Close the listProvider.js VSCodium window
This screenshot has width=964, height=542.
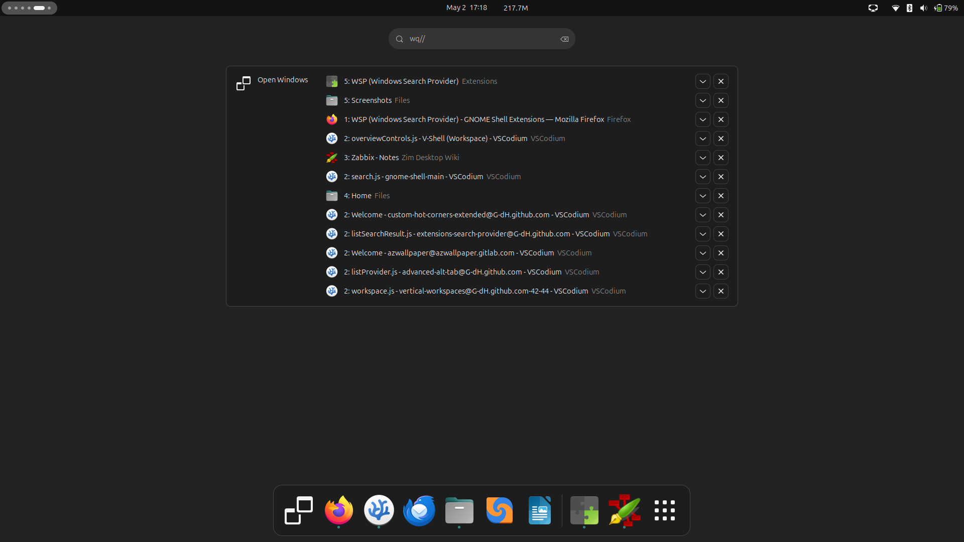pos(721,272)
